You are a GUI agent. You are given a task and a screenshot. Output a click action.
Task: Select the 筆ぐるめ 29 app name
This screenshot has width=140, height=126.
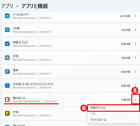point(19,98)
